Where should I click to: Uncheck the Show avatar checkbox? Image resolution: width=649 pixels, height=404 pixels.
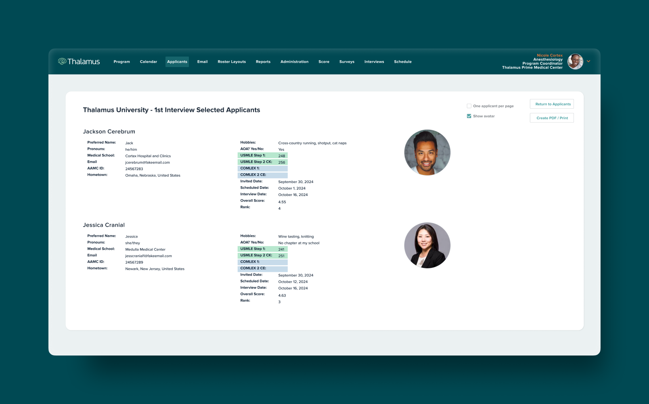pos(469,116)
